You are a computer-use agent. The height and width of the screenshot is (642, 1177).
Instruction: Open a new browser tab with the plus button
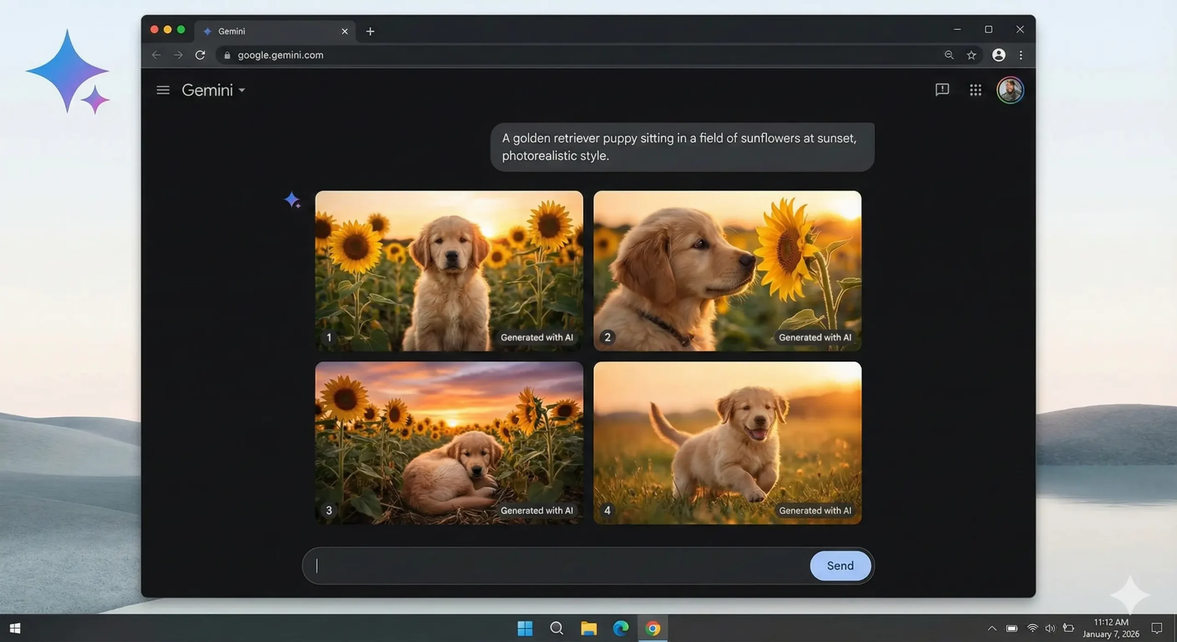point(371,31)
